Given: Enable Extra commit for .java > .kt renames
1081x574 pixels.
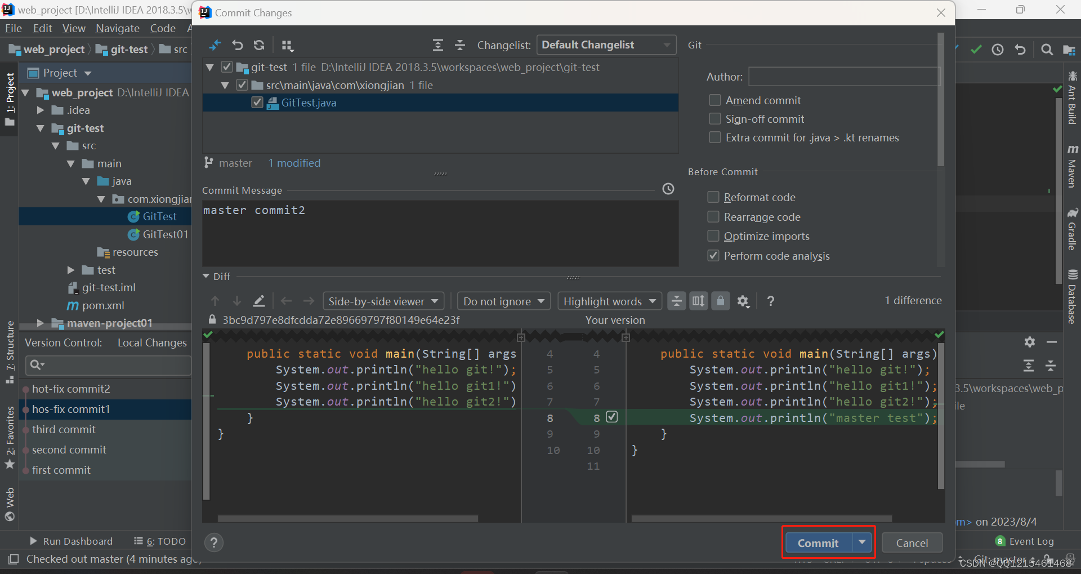Looking at the screenshot, I should click(x=715, y=137).
